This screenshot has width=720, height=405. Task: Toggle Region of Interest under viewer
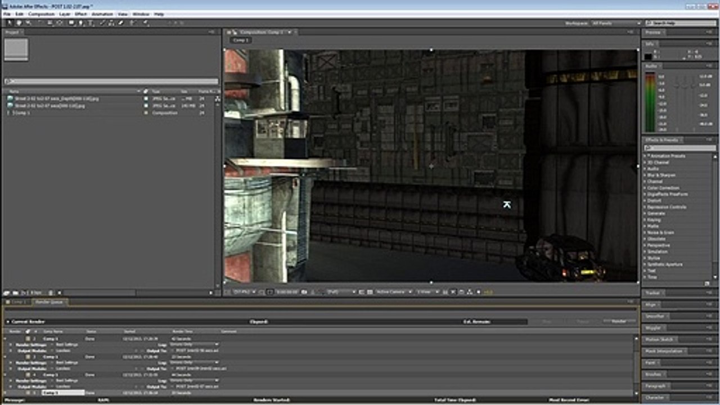[361, 292]
